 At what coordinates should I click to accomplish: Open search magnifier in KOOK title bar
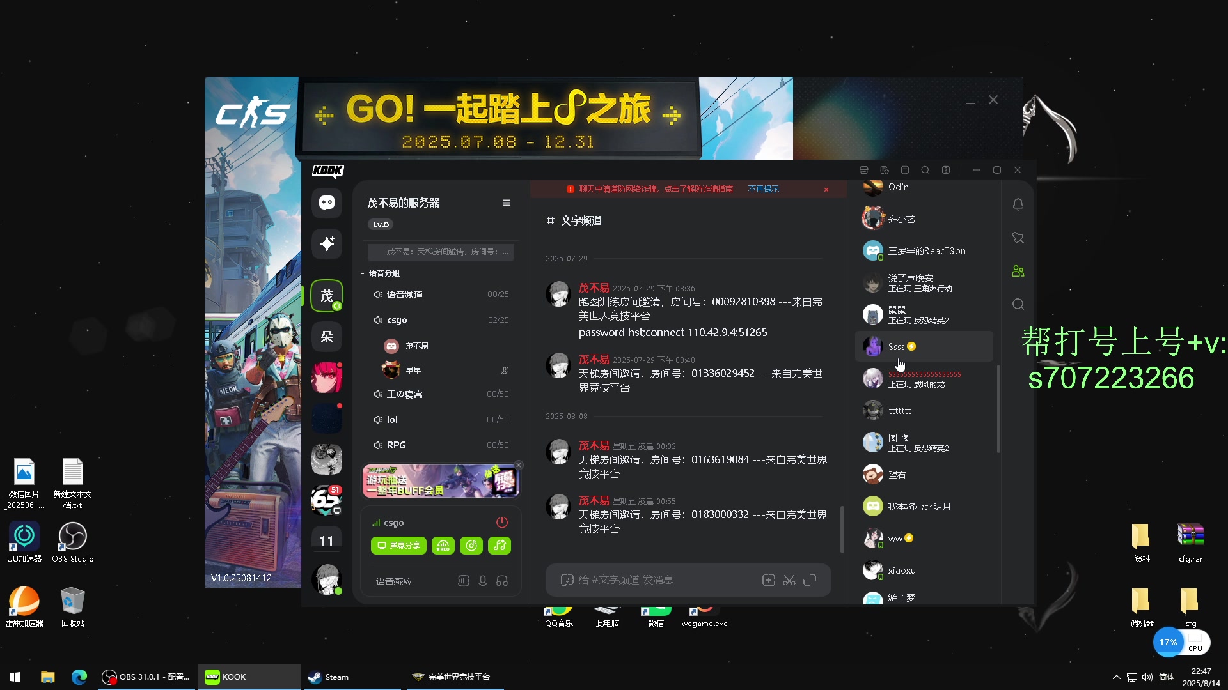click(x=925, y=170)
